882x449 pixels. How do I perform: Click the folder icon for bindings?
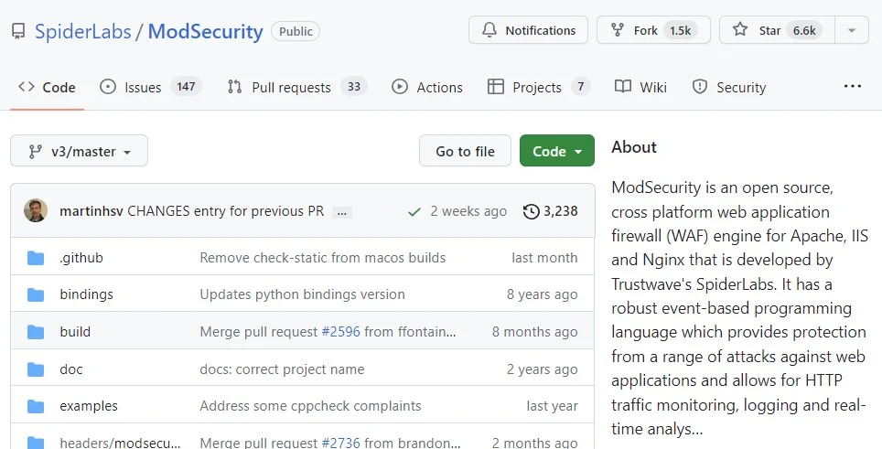coord(36,294)
